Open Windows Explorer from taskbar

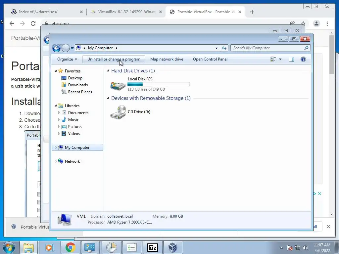click(28, 247)
